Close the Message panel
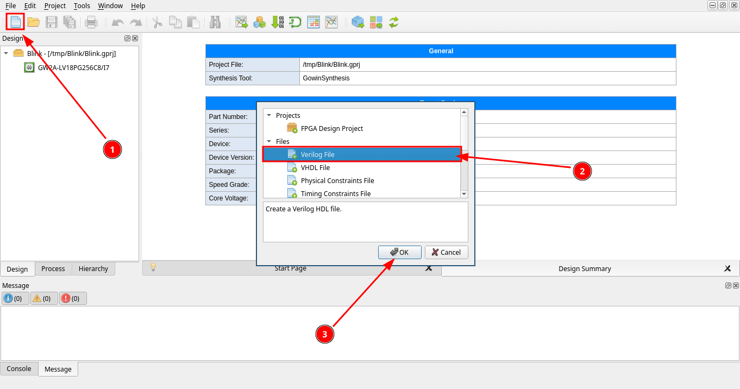 [x=736, y=285]
